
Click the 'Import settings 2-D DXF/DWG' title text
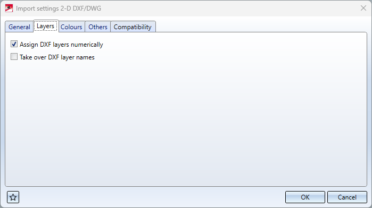[59, 8]
